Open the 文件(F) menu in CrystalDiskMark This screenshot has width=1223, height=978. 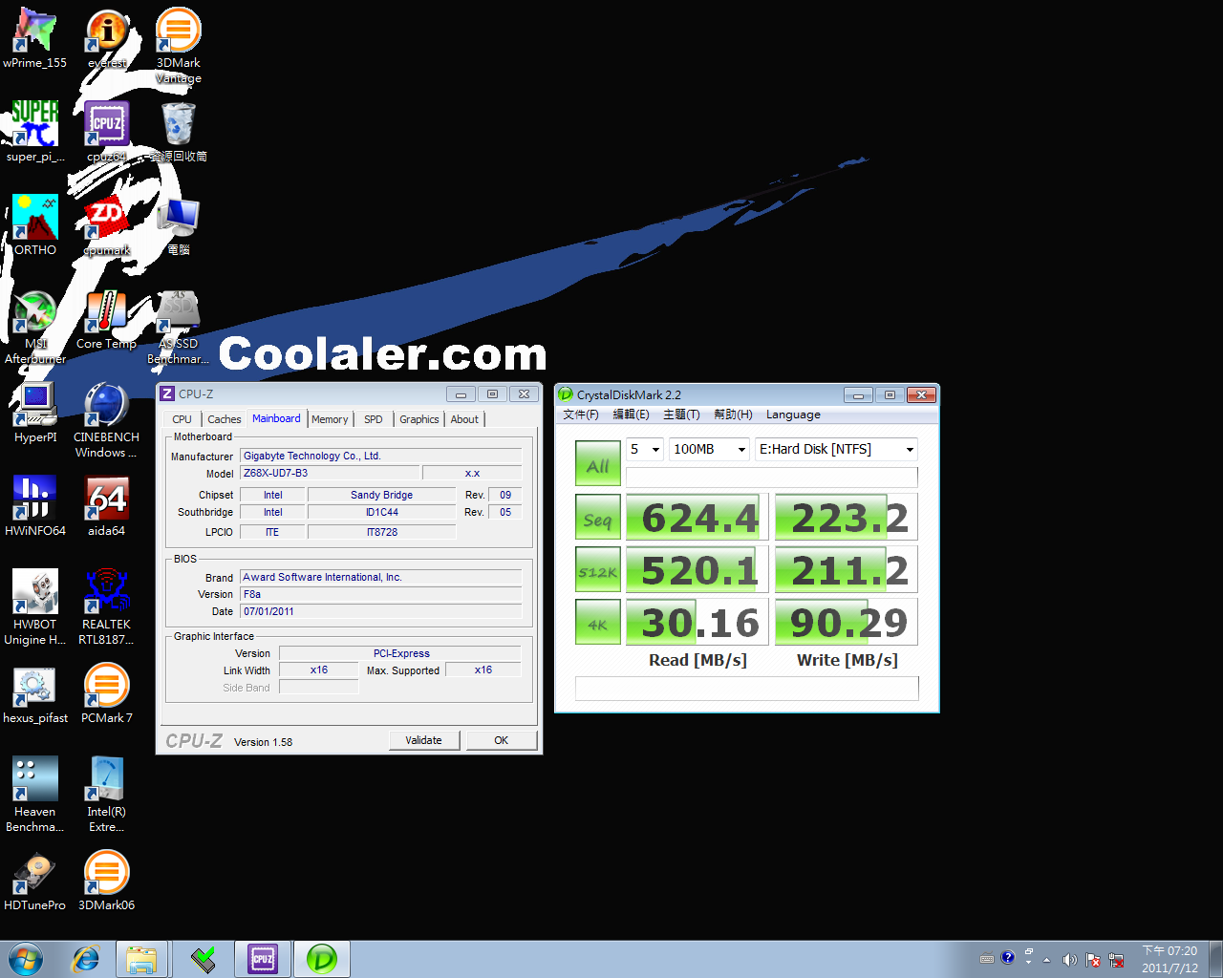click(x=581, y=415)
